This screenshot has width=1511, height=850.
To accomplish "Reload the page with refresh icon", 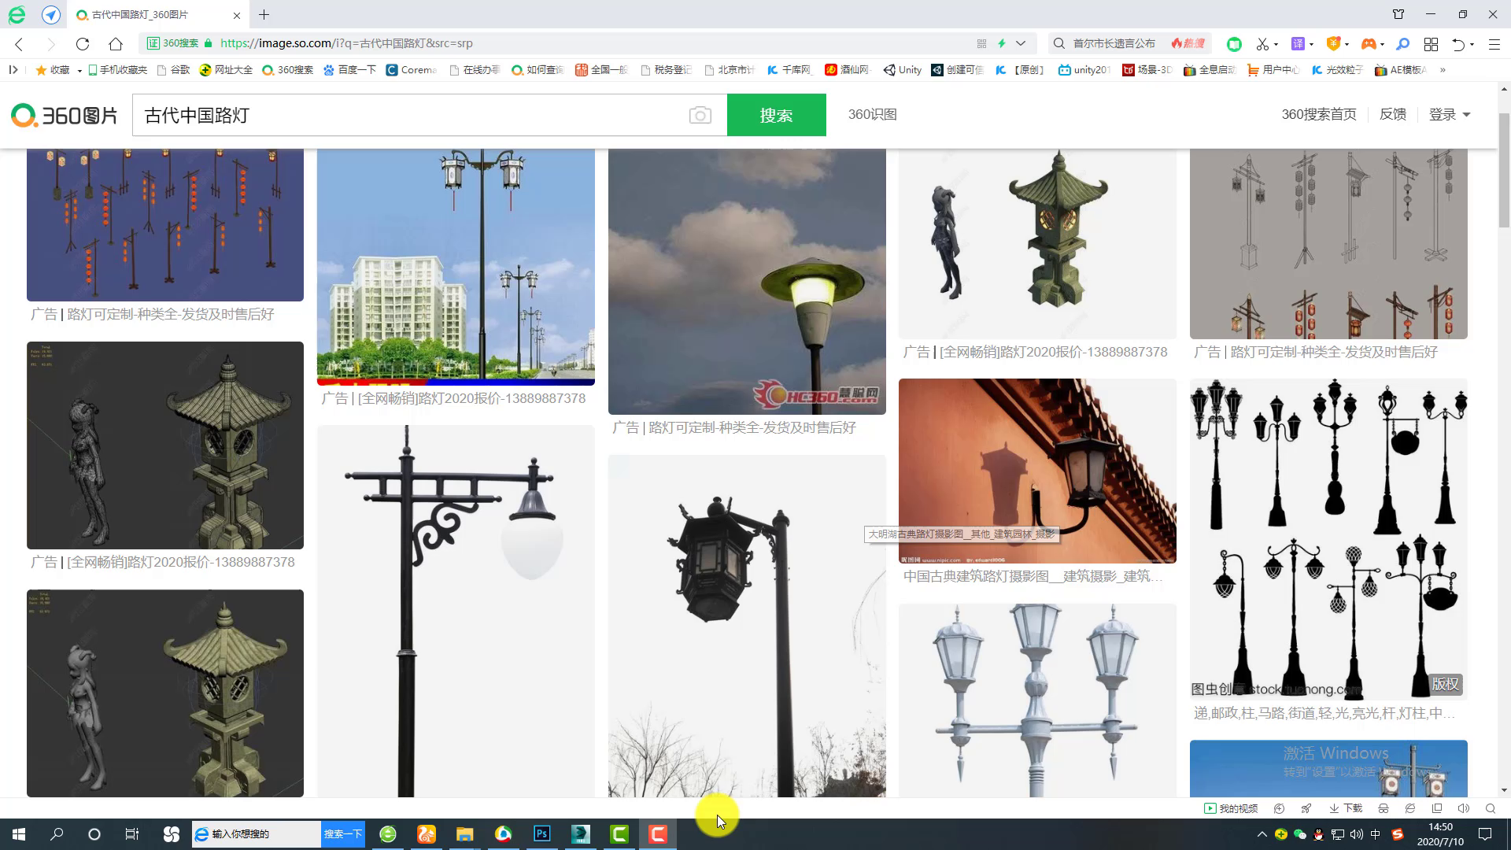I will pyautogui.click(x=83, y=44).
